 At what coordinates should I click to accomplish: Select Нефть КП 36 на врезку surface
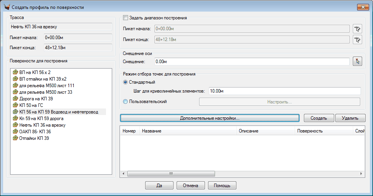[x=42, y=125]
